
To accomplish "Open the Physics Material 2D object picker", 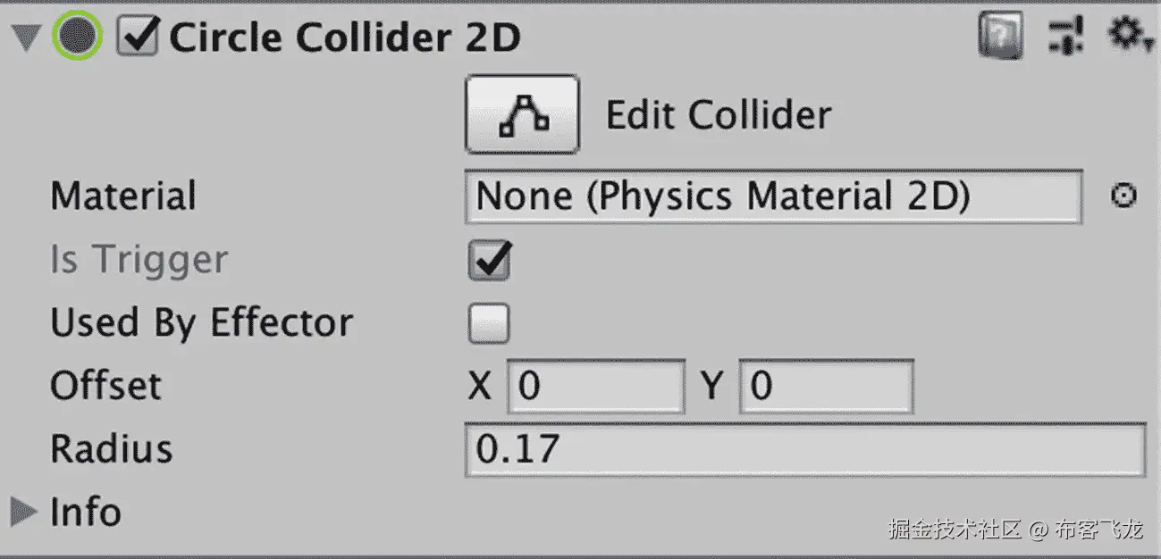I will (x=1123, y=196).
